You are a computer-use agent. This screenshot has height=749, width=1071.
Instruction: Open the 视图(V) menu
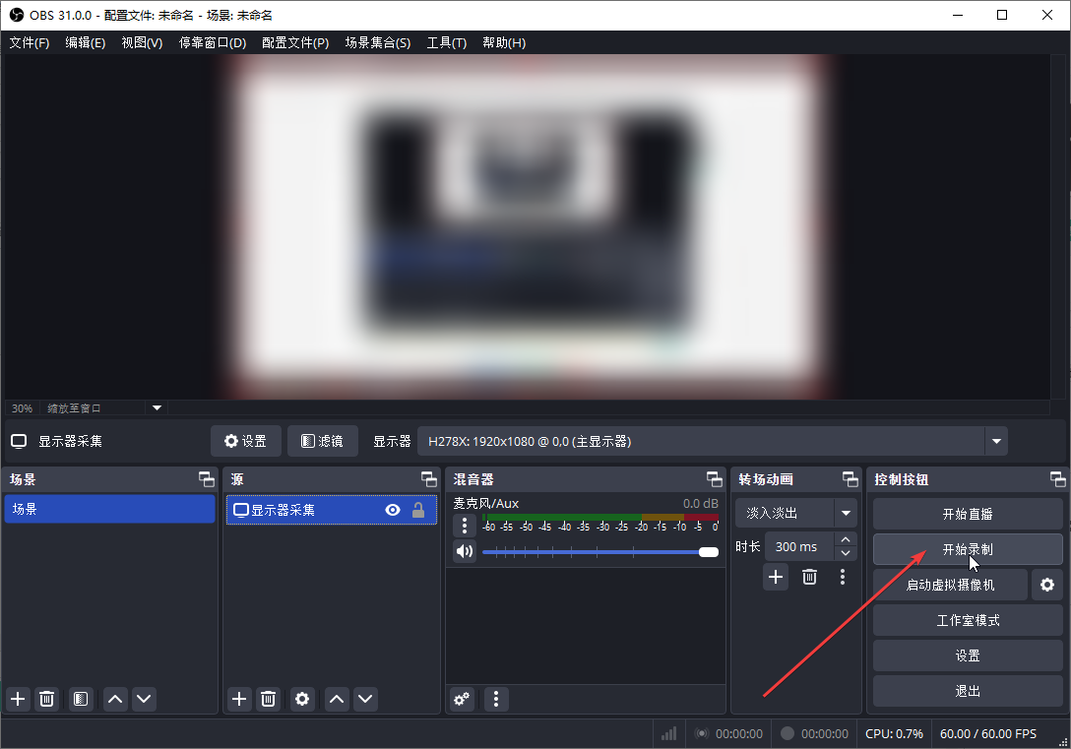(141, 42)
